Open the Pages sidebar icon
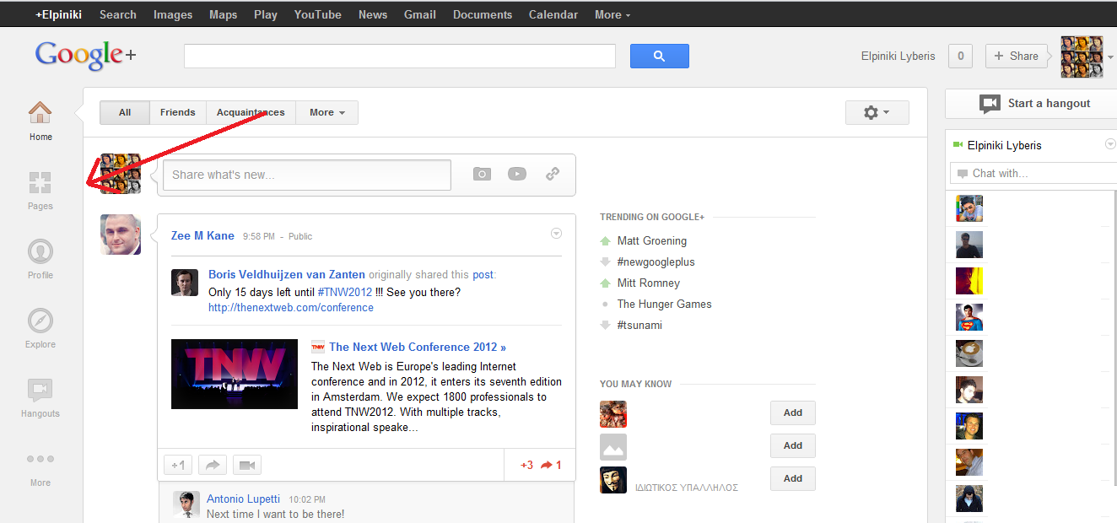 click(x=40, y=182)
